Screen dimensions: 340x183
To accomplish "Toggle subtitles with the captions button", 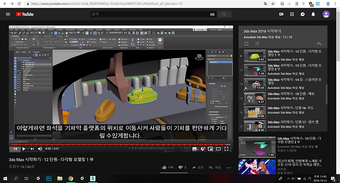I will (x=195, y=149).
